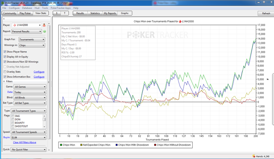Click Configure link for Information Box
The width and height of the screenshot is (274, 159).
point(39,77)
